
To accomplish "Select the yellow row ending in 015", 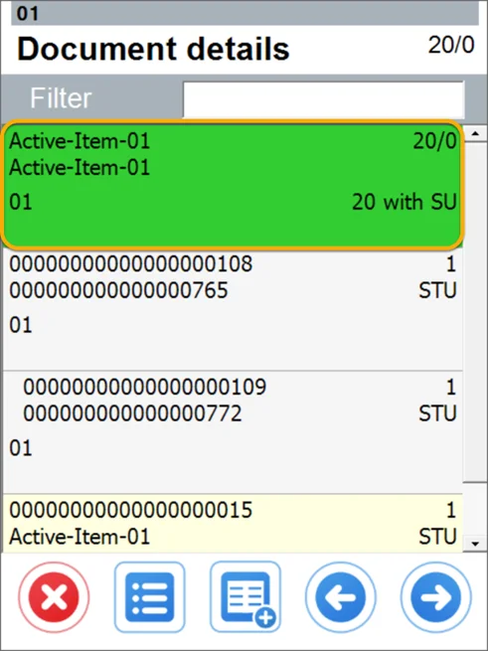I will [x=233, y=524].
